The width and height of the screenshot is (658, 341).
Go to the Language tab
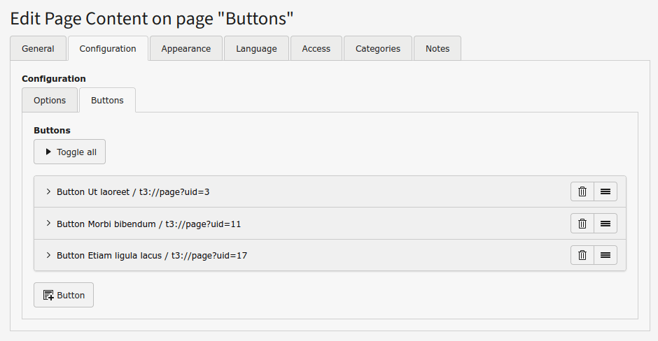256,49
